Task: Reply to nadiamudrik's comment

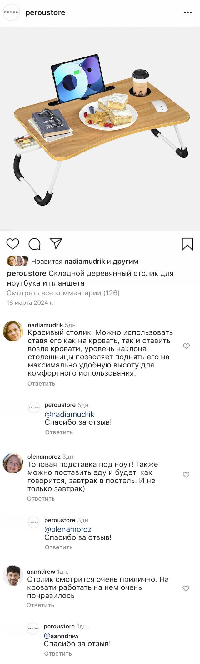Action: 41,384
